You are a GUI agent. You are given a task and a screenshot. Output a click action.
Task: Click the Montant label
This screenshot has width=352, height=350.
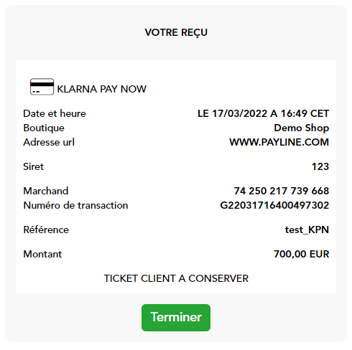point(42,254)
